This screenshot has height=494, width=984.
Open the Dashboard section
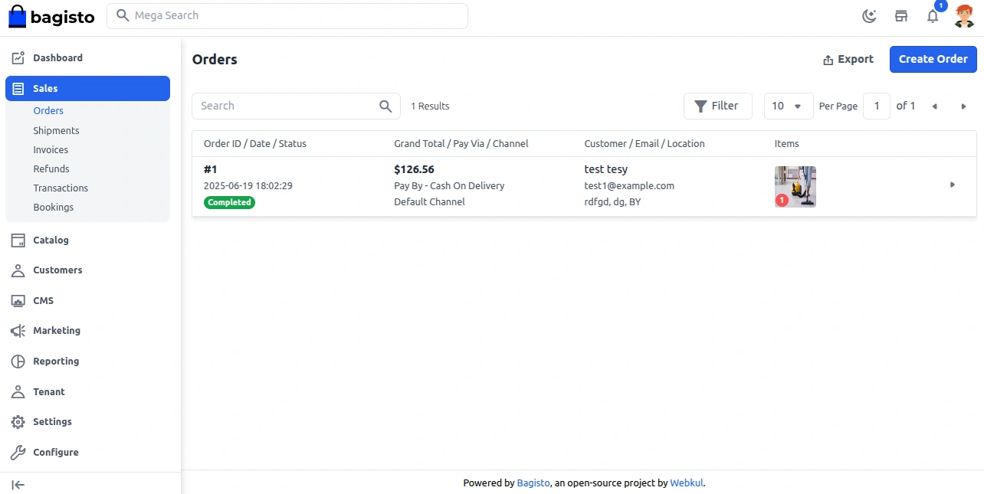pyautogui.click(x=57, y=58)
